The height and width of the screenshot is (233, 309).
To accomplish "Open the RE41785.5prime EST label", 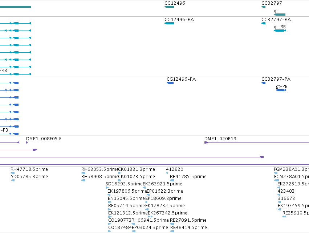I will [188, 177].
